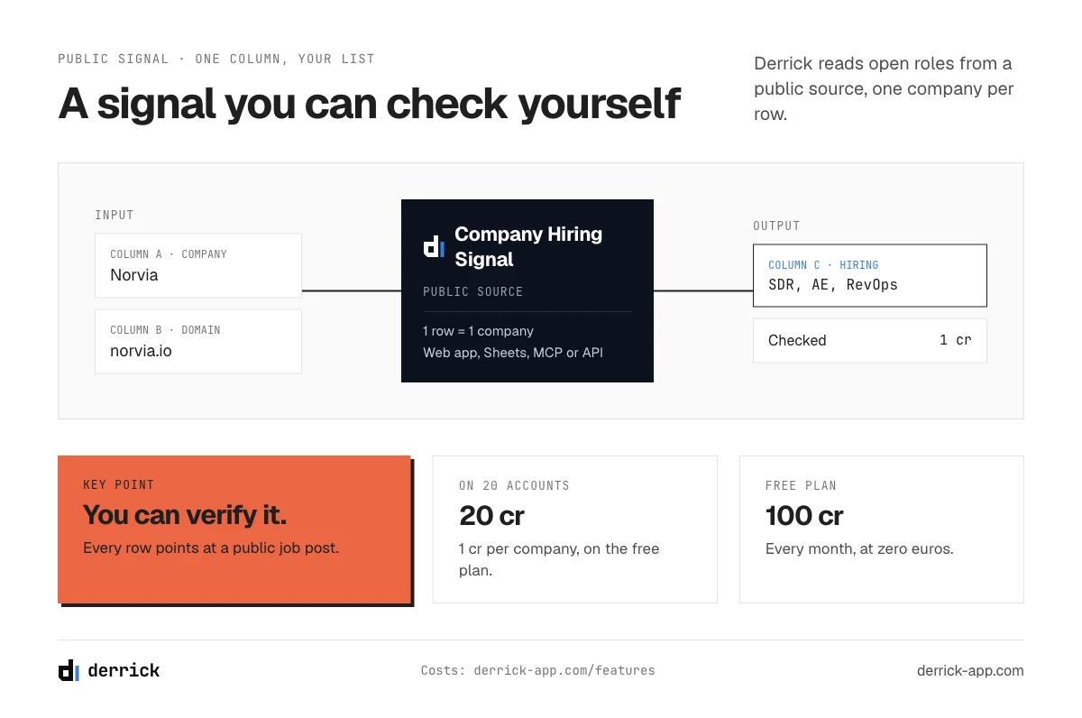The height and width of the screenshot is (718, 1082).
Task: Select the Column C Hiring output cell
Action: coord(870,276)
